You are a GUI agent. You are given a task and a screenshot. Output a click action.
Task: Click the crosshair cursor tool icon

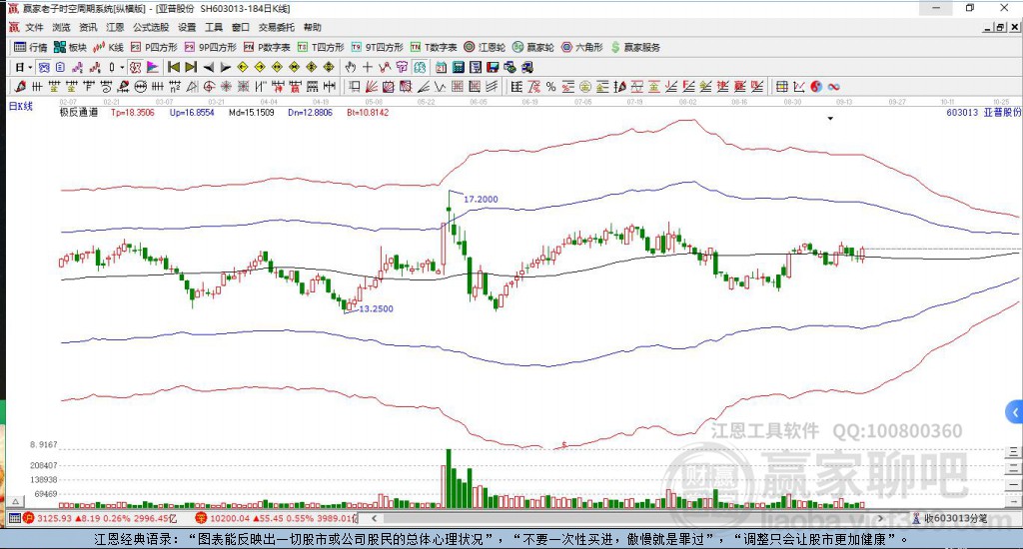pos(367,67)
